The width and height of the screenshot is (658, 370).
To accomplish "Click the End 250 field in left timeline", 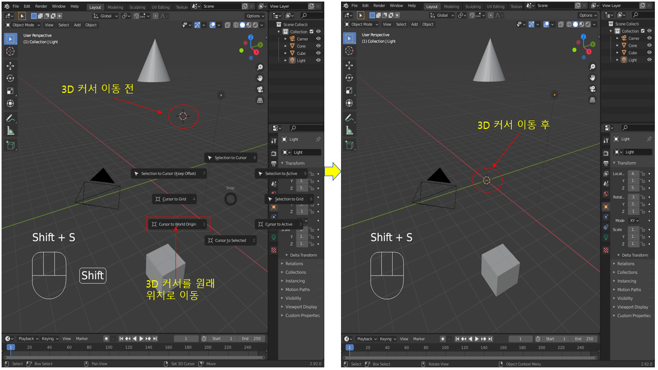I will pyautogui.click(x=251, y=339).
